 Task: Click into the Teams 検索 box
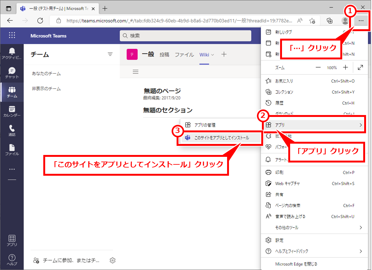[185, 36]
